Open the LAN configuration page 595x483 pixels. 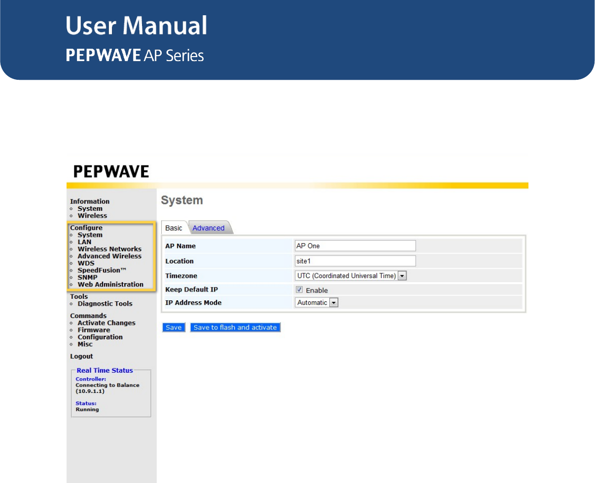[84, 242]
